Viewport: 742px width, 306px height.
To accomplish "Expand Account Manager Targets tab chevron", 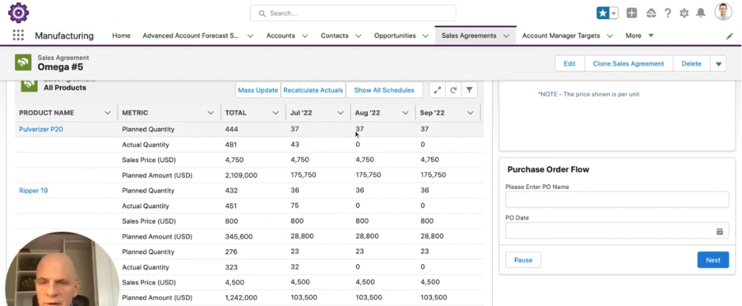I will coord(610,36).
